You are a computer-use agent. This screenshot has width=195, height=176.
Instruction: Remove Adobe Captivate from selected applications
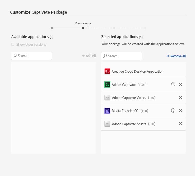pos(180,84)
